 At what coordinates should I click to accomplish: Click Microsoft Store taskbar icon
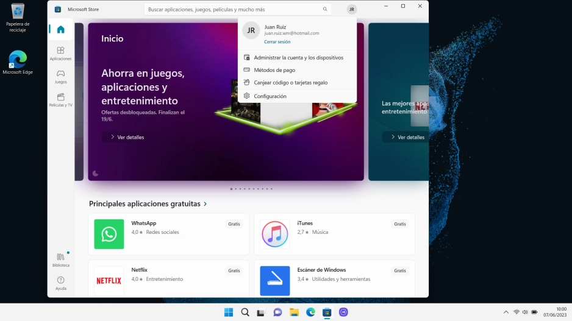[327, 312]
